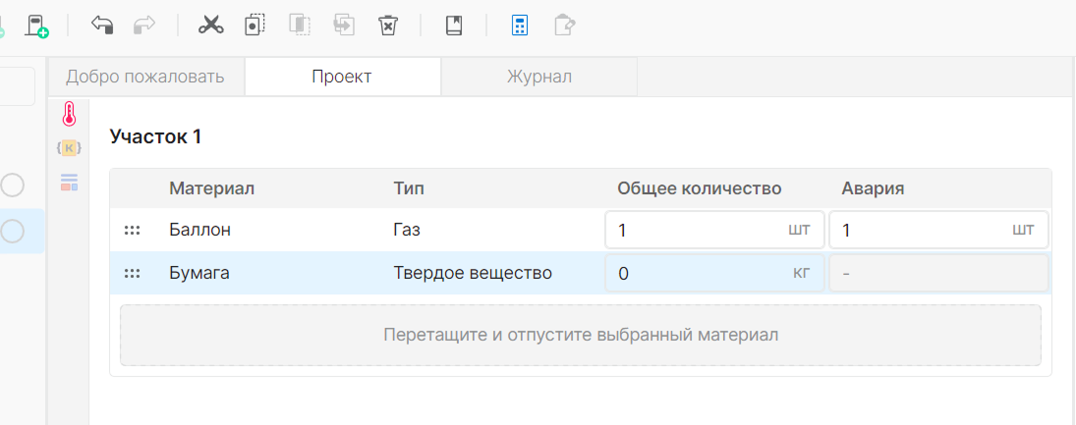Click the Перетащите и отпустите drop zone
This screenshot has height=425, width=1076.
pyautogui.click(x=580, y=336)
